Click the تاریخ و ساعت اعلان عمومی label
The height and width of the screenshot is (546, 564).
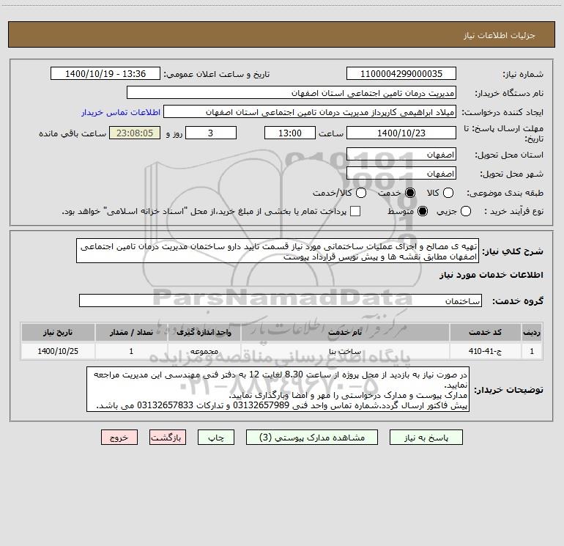(217, 75)
